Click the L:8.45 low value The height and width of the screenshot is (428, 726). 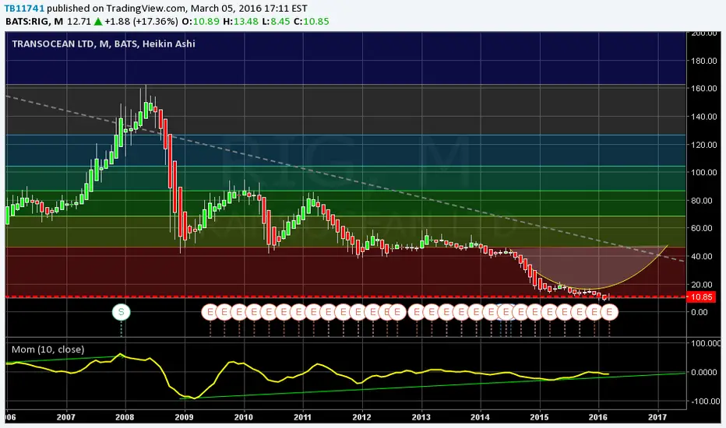pos(276,21)
